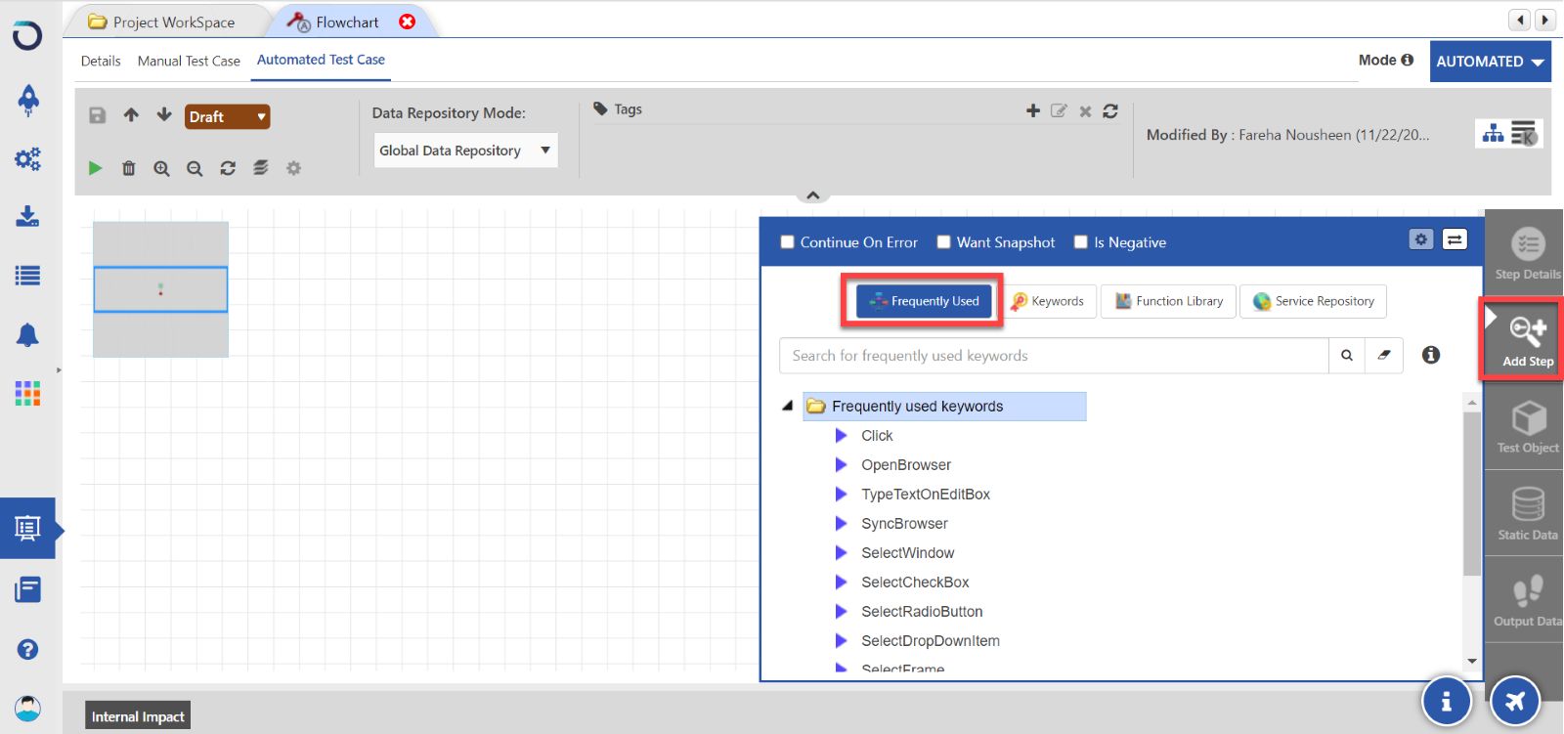Screen dimensions: 1564x734
Task: Switch to keyword list view icon
Action: (x=1524, y=133)
